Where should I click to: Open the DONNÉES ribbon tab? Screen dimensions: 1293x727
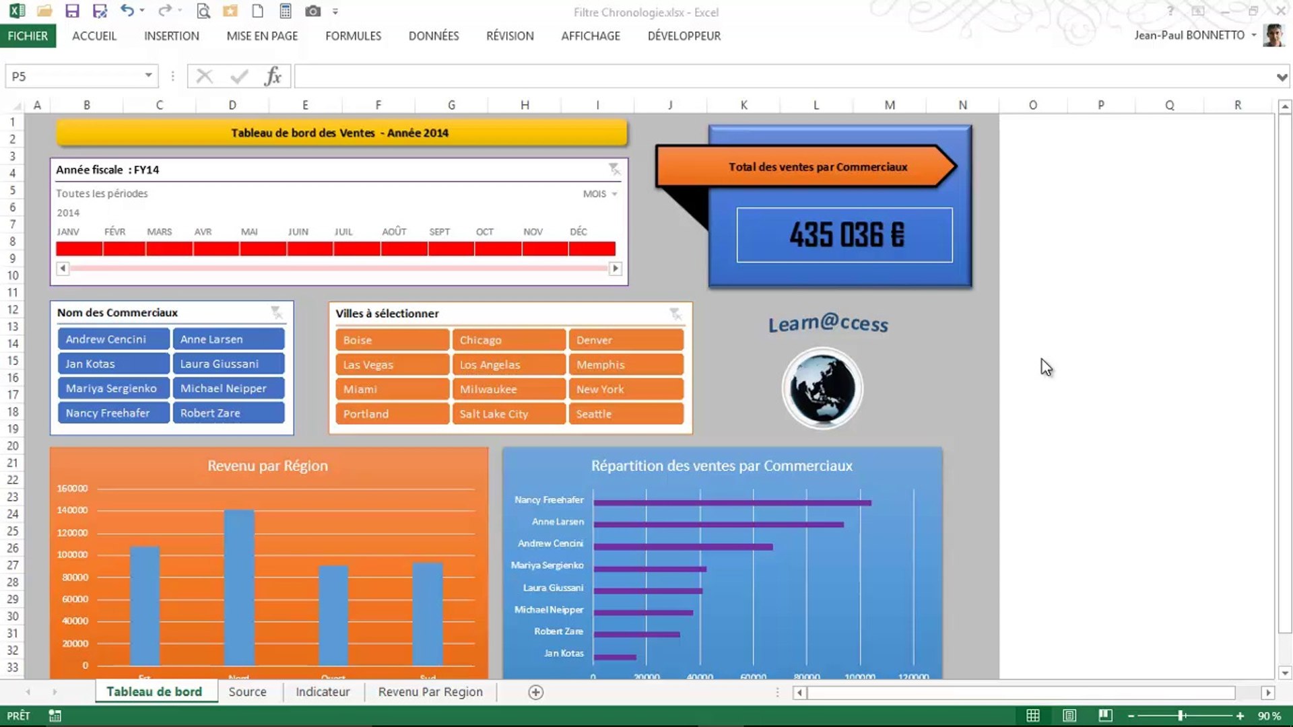pyautogui.click(x=433, y=36)
